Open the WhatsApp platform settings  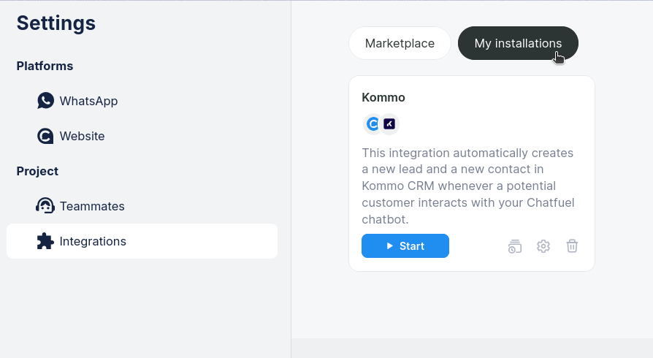tap(88, 101)
